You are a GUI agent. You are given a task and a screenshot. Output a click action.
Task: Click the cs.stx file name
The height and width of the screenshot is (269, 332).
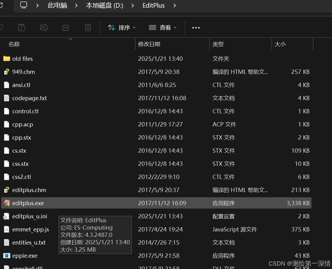(x=19, y=151)
